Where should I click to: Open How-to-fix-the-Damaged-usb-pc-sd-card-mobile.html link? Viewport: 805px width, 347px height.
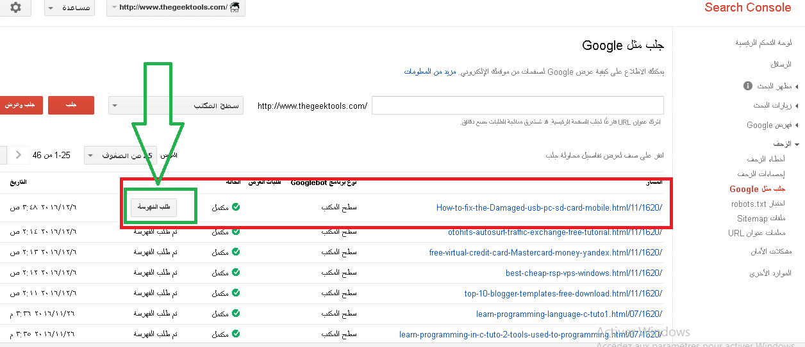coord(549,207)
